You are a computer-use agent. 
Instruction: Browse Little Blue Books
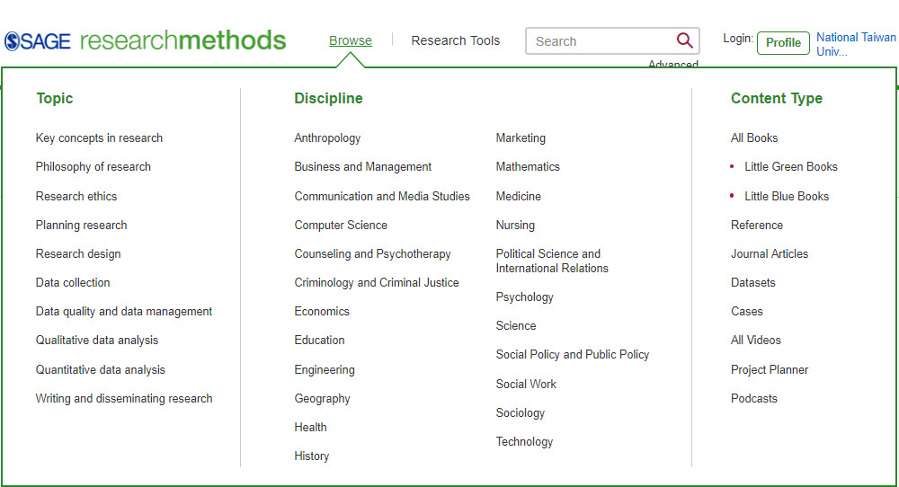coord(786,197)
